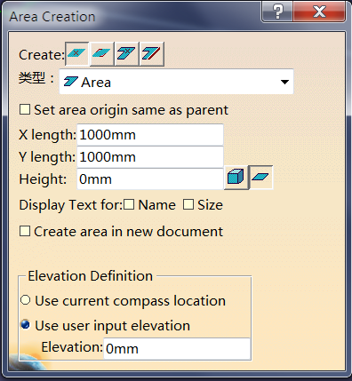Click the Y length input field
Viewport: 352px width, 381px height.
click(150, 156)
